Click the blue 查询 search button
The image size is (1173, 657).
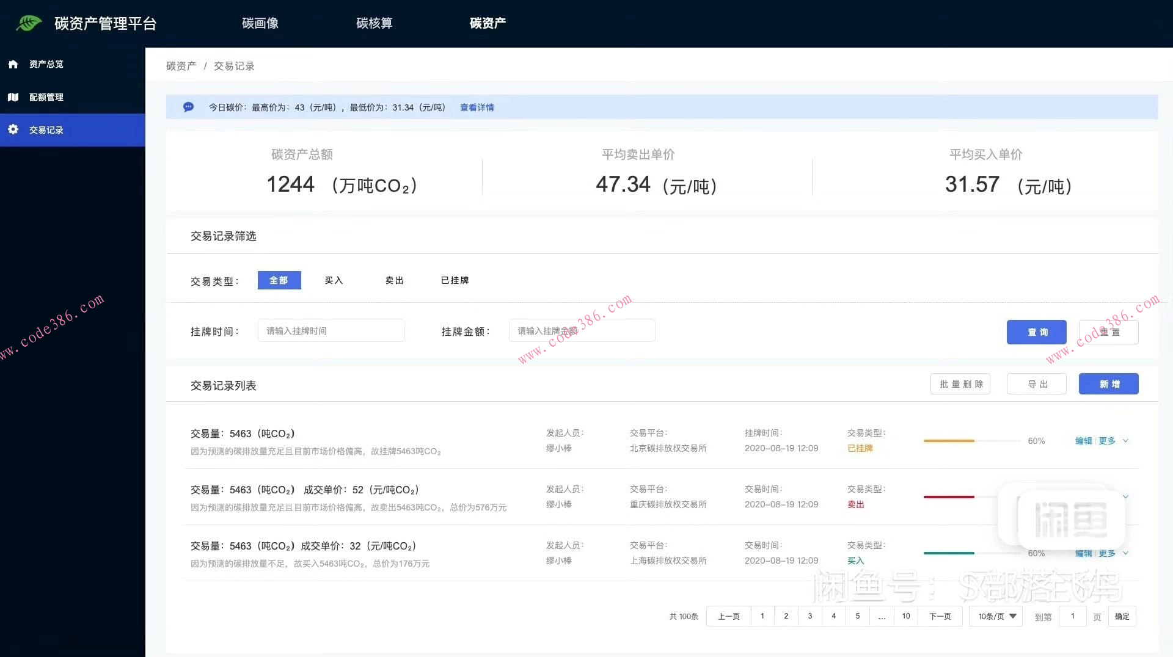coord(1036,332)
